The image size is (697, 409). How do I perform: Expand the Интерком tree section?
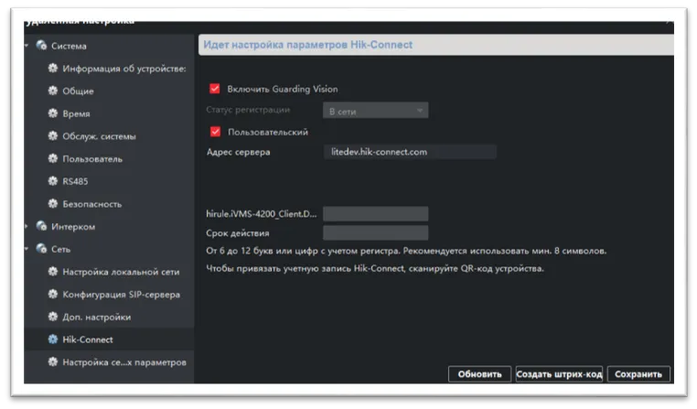pos(27,227)
